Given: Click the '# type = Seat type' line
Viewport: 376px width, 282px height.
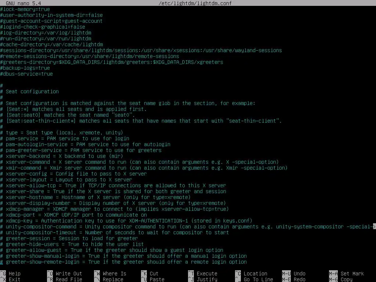Looking at the screenshot, I should (x=62, y=133).
